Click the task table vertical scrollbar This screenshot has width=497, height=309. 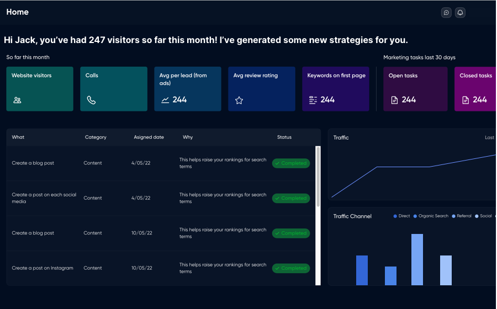pos(318,177)
